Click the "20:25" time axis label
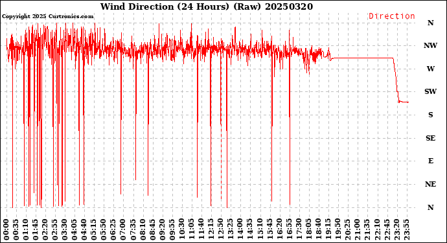Screen dimensions: 447x243 347,230
